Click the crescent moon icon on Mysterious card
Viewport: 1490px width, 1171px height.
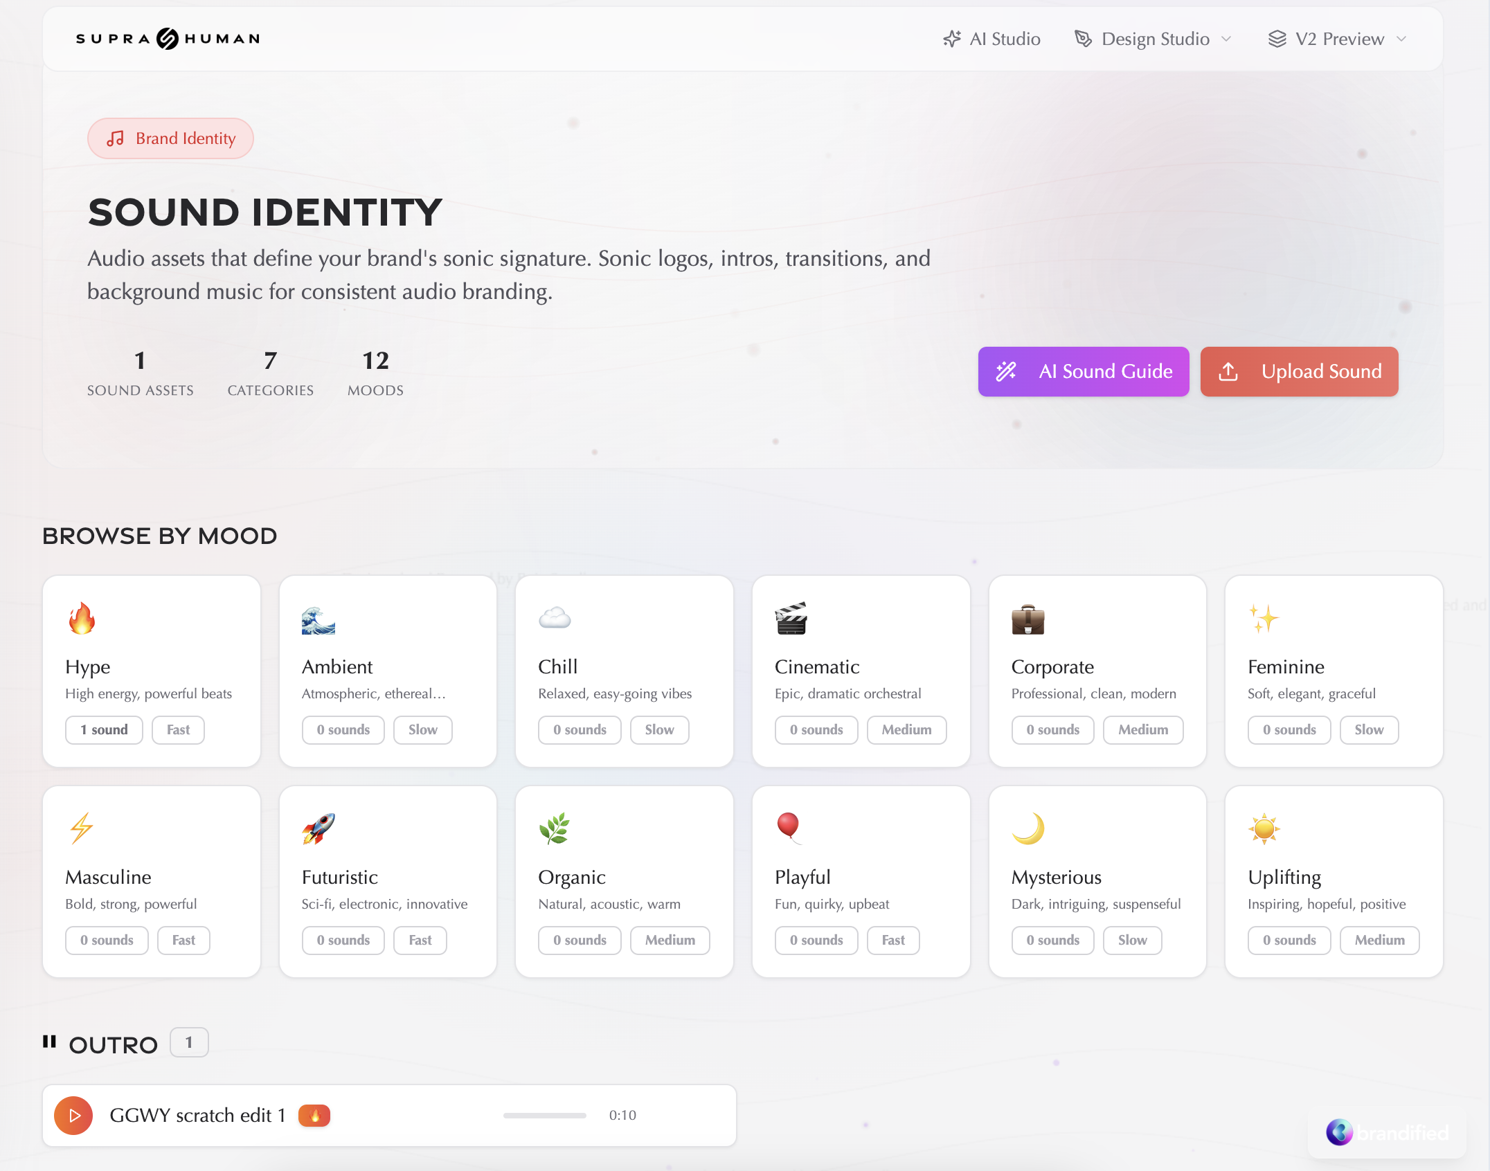pyautogui.click(x=1030, y=830)
